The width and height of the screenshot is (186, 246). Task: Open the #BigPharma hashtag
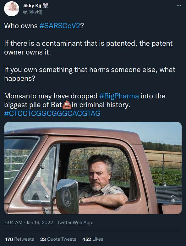point(119,96)
